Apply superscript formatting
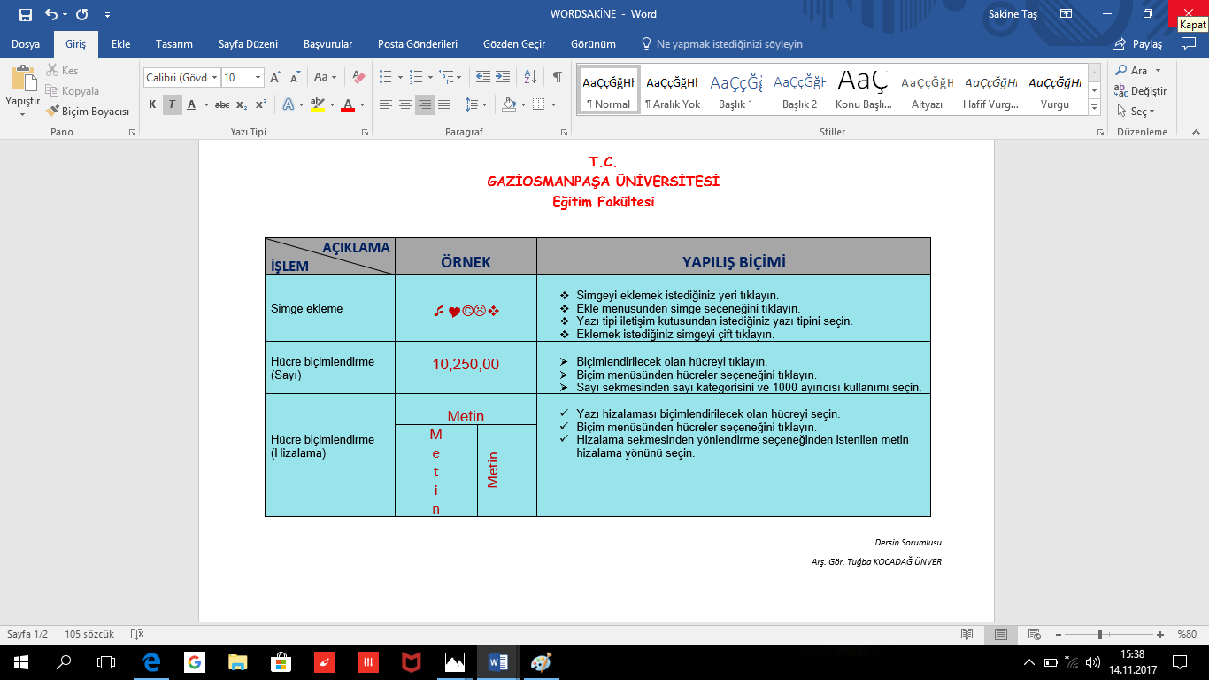Screen dimensions: 1209x680 260,104
